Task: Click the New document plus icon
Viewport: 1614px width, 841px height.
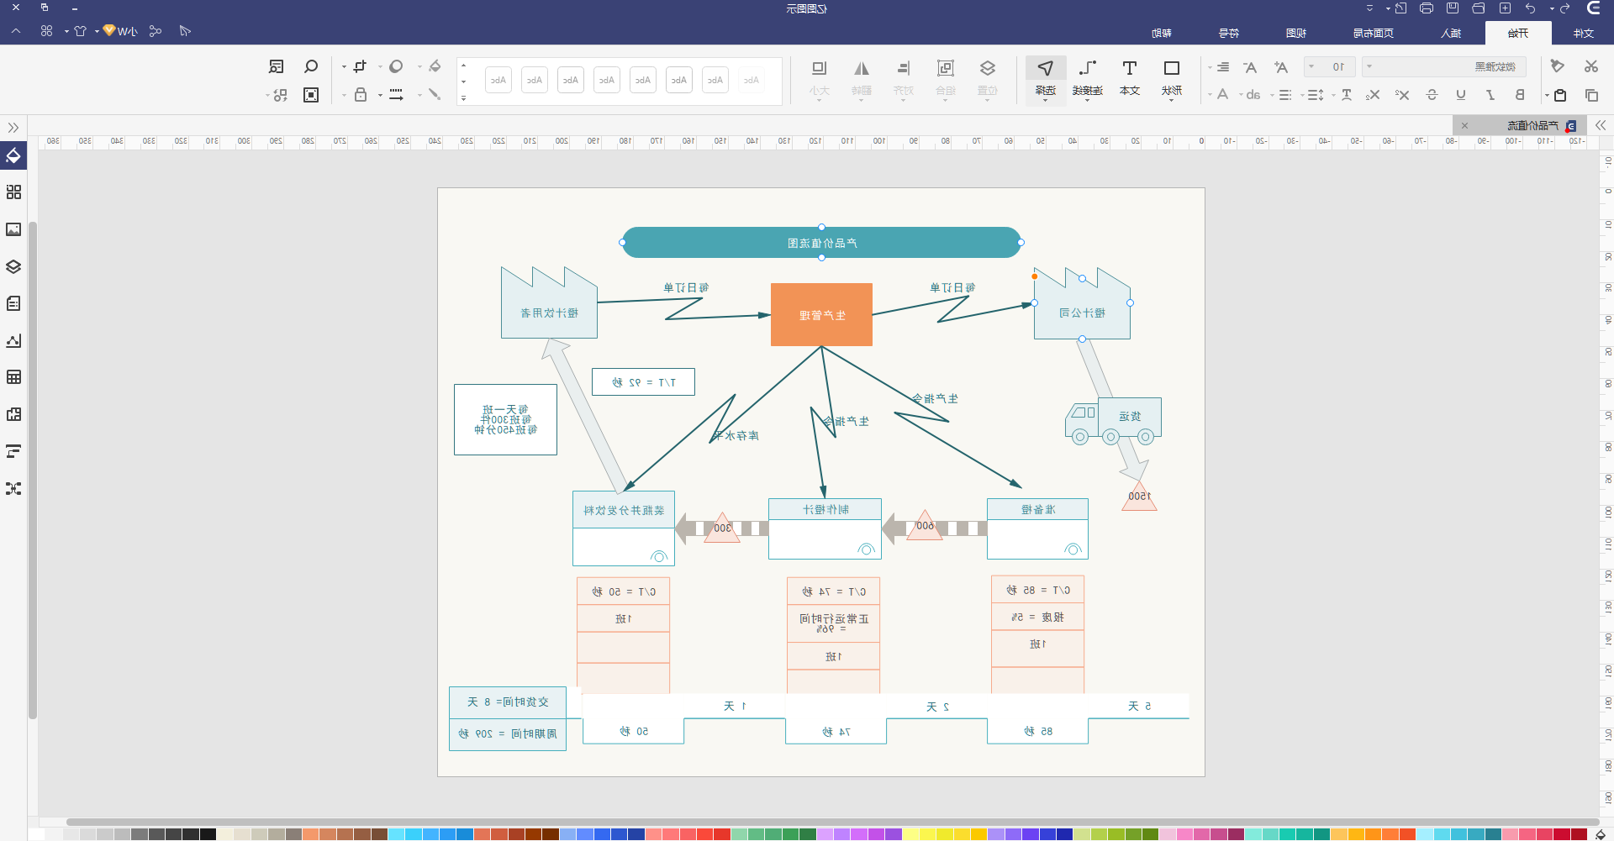Action: click(1505, 8)
